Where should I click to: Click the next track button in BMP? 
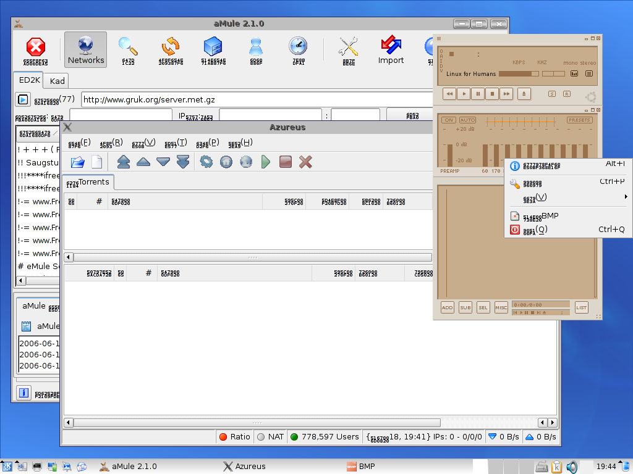point(506,94)
